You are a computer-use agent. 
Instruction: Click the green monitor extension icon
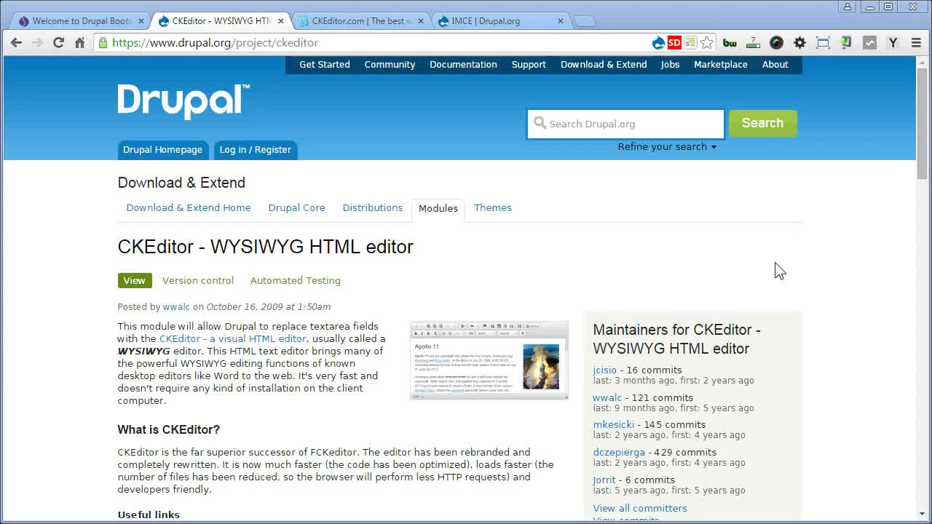tap(846, 43)
